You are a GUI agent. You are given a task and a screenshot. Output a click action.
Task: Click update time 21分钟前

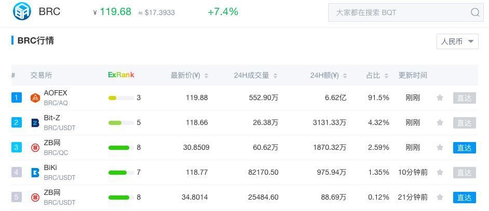(x=413, y=198)
